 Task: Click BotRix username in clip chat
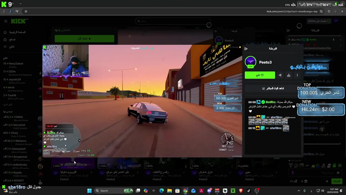tap(271, 102)
